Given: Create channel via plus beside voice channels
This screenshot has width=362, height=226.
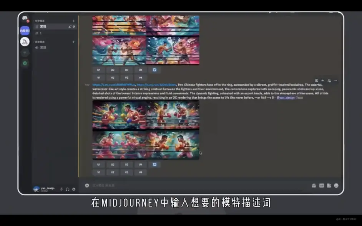Looking at the screenshot, I should point(73,42).
